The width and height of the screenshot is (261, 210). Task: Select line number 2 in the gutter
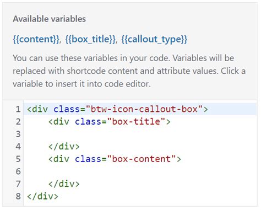(x=18, y=122)
